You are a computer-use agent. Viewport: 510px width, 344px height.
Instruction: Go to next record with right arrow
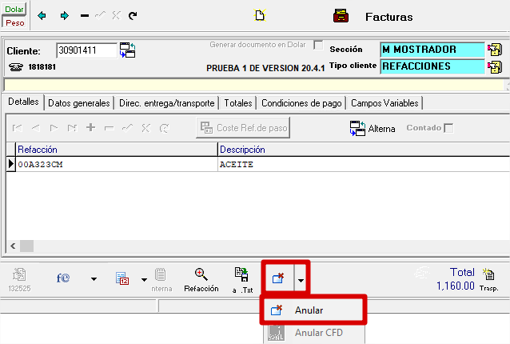click(65, 15)
